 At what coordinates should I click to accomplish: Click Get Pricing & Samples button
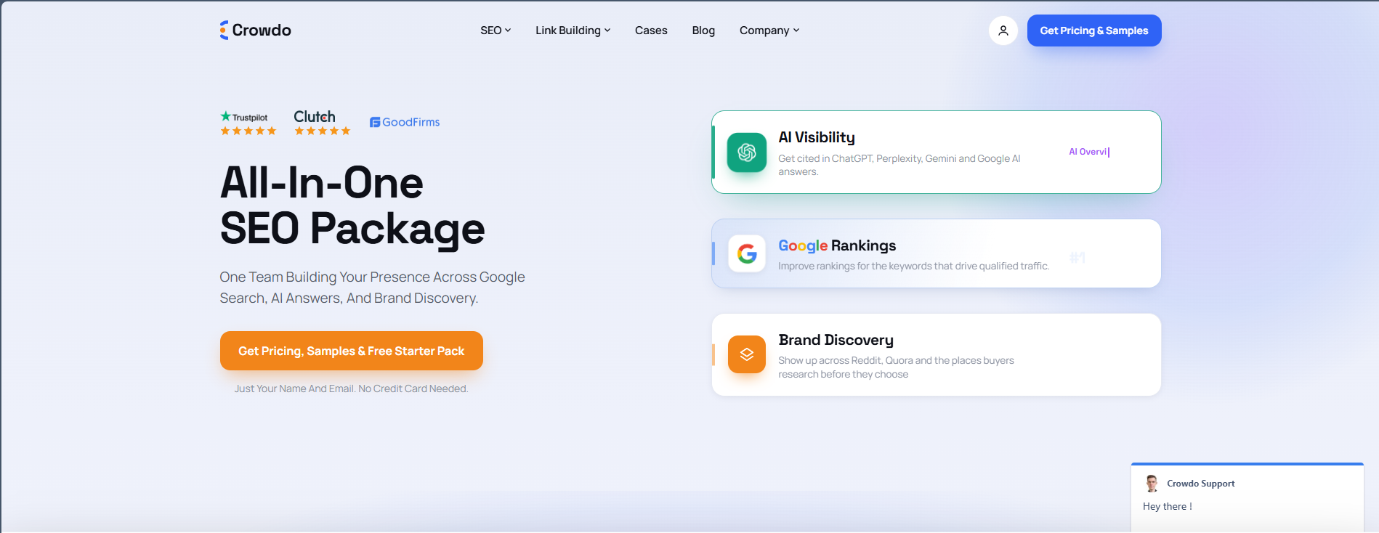tap(1093, 30)
